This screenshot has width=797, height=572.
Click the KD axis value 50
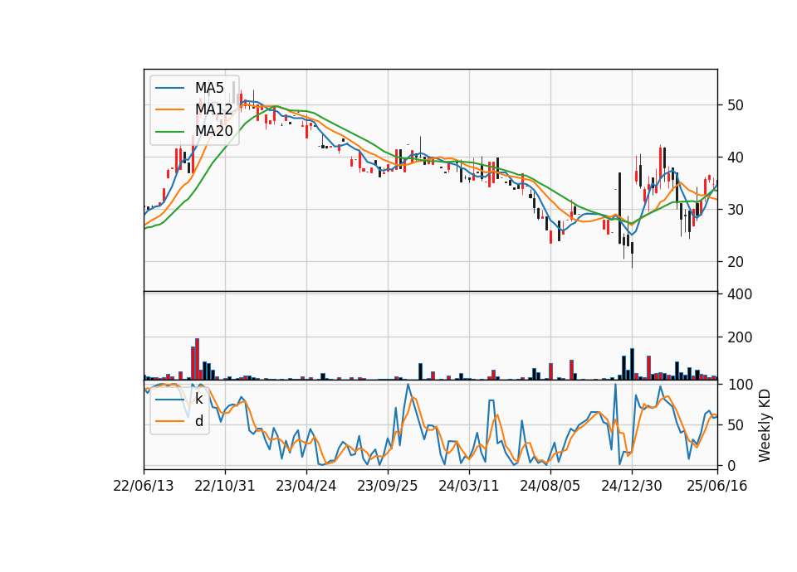click(x=736, y=424)
